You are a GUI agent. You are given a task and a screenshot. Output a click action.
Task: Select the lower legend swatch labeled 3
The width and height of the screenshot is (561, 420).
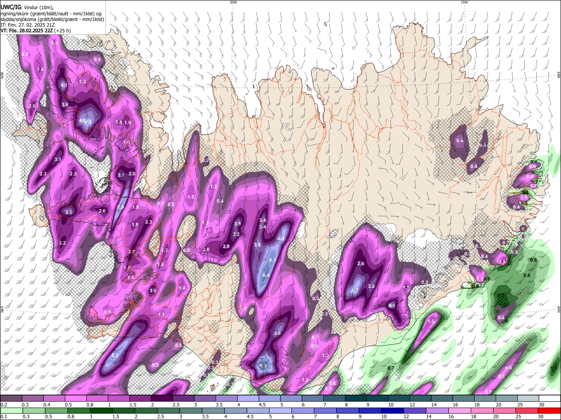pos(191,410)
